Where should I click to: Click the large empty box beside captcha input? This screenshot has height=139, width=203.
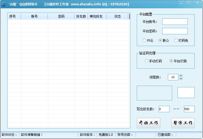click(154, 93)
